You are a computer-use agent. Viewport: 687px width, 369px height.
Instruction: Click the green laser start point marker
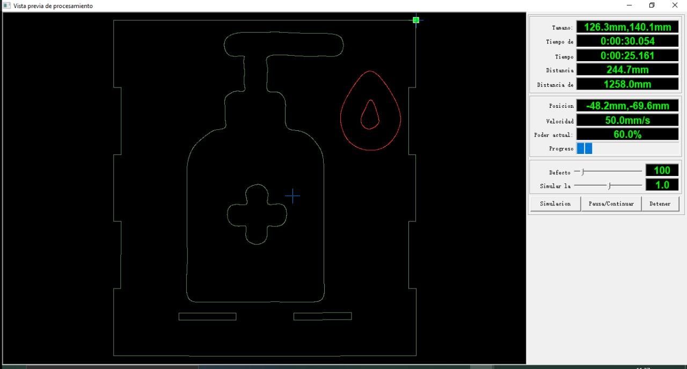click(x=416, y=20)
